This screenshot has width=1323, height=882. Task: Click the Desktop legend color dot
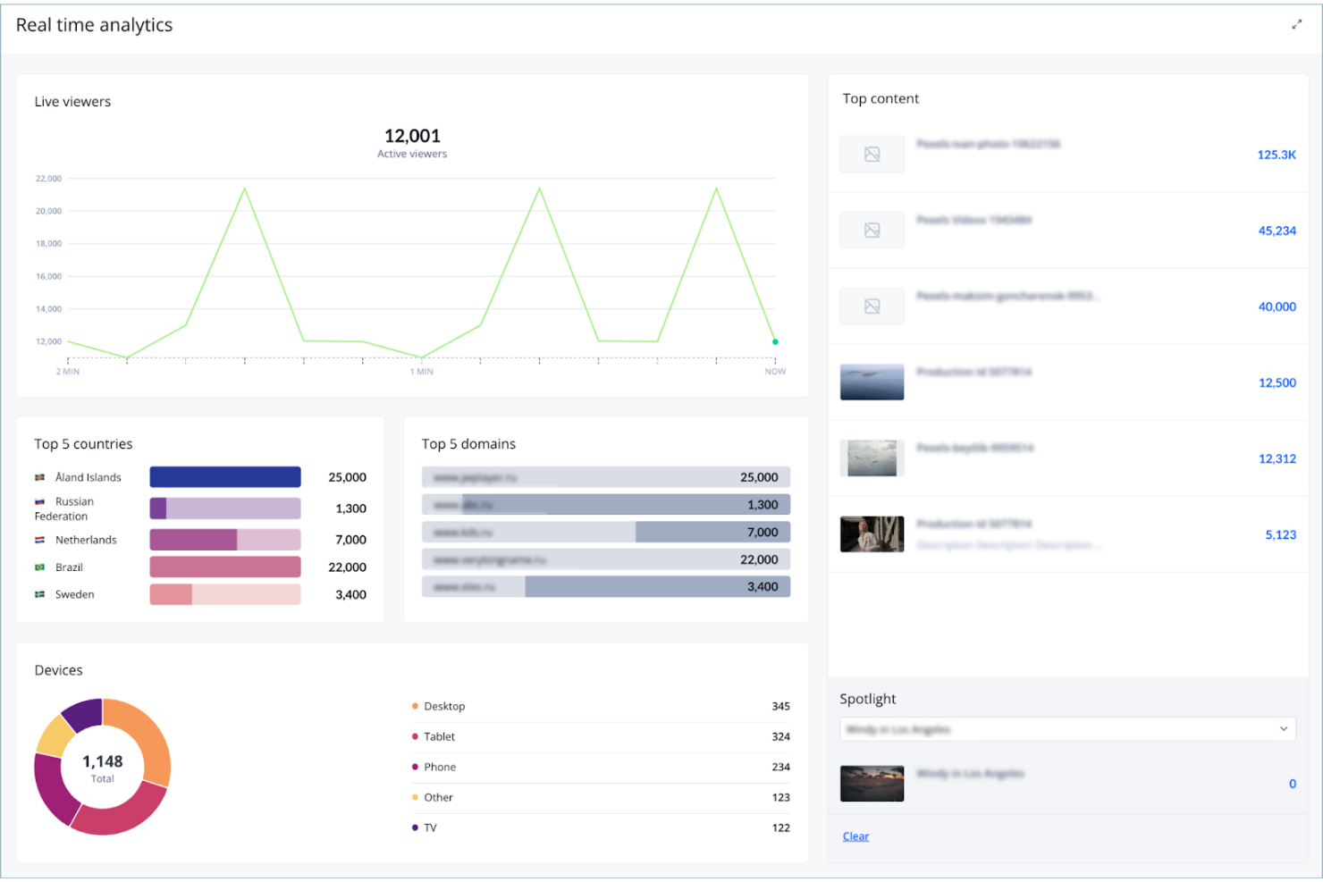[x=416, y=705]
